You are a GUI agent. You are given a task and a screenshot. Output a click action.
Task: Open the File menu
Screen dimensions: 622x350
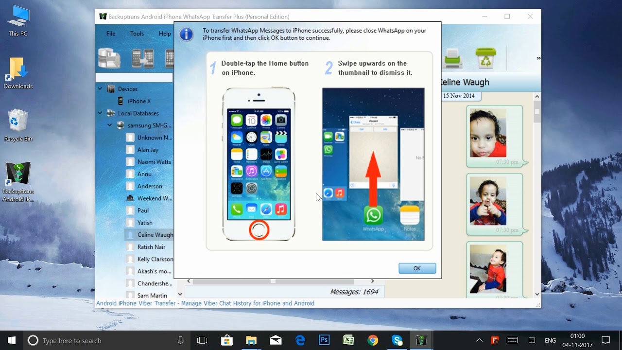(111, 34)
